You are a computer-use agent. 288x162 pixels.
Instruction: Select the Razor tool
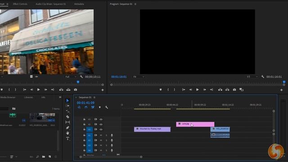tap(67, 117)
